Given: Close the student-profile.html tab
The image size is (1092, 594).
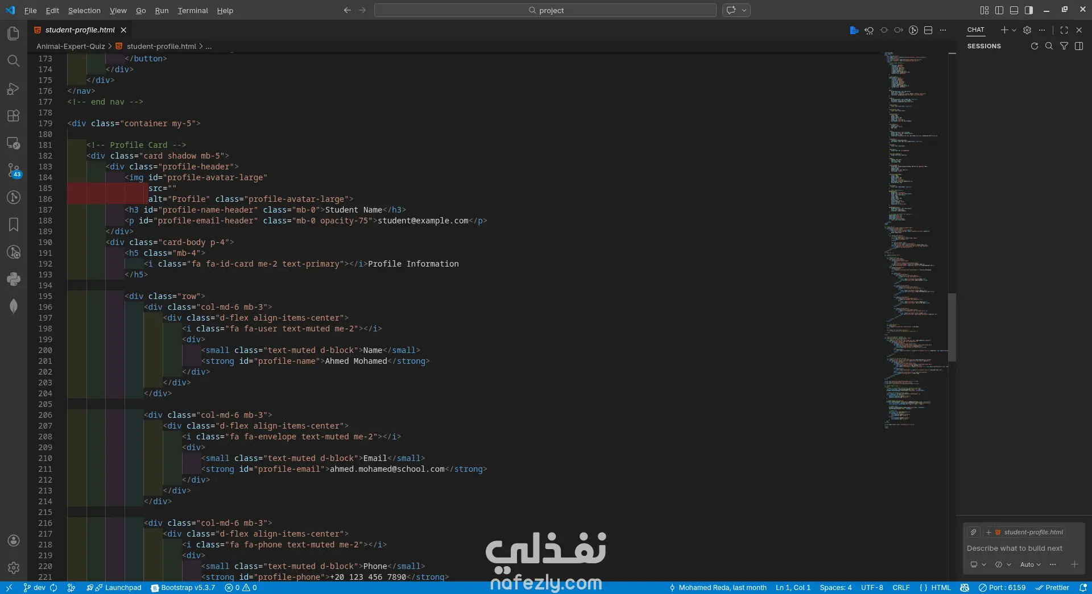Looking at the screenshot, I should 123,30.
